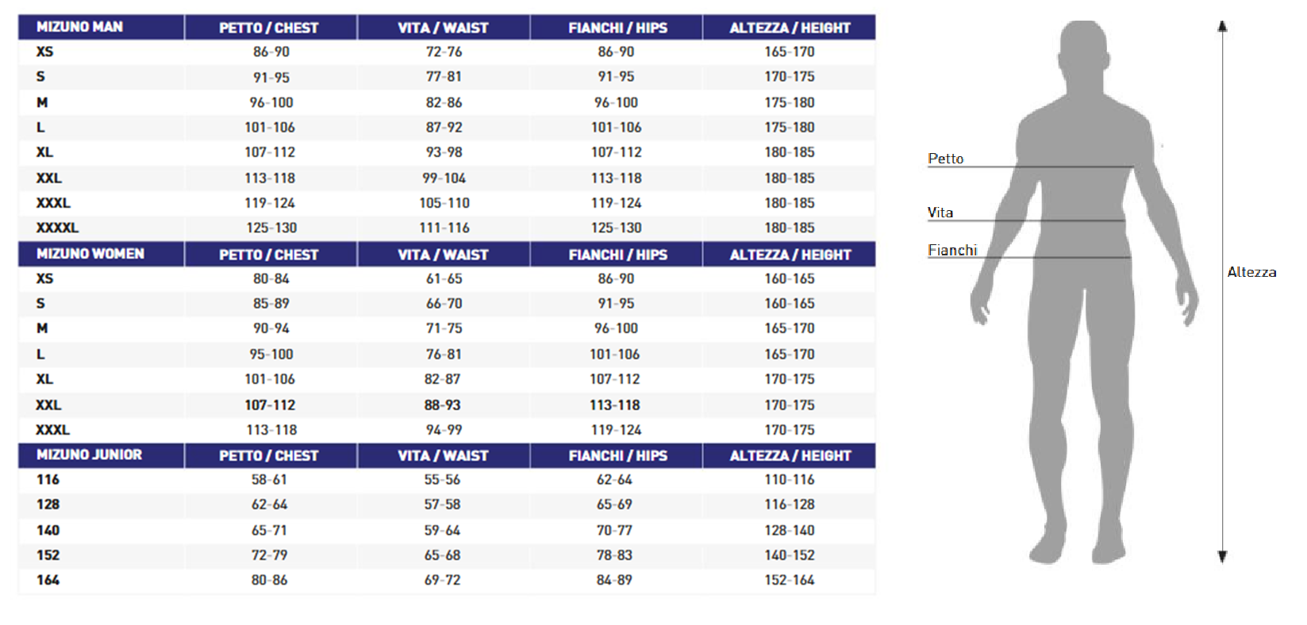Screen dimensions: 1307x625
Task: Click the bottom arrowhead of the height line
Action: click(1222, 557)
